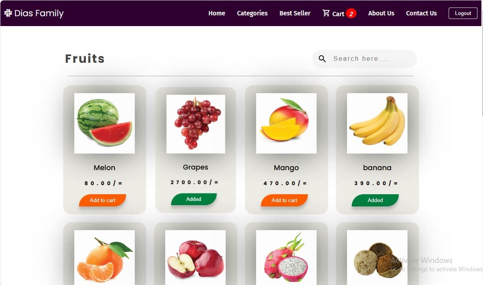The height and width of the screenshot is (285, 483).
Task: Go to the Best Seller page
Action: [295, 13]
